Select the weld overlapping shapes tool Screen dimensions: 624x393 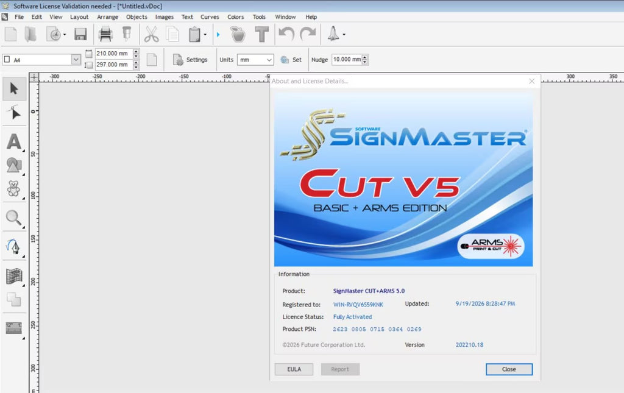click(x=15, y=300)
